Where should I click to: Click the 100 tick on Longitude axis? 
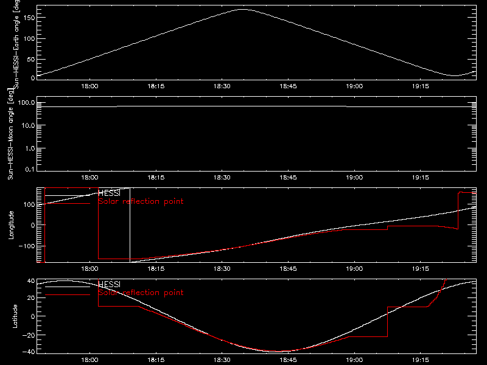coord(29,204)
